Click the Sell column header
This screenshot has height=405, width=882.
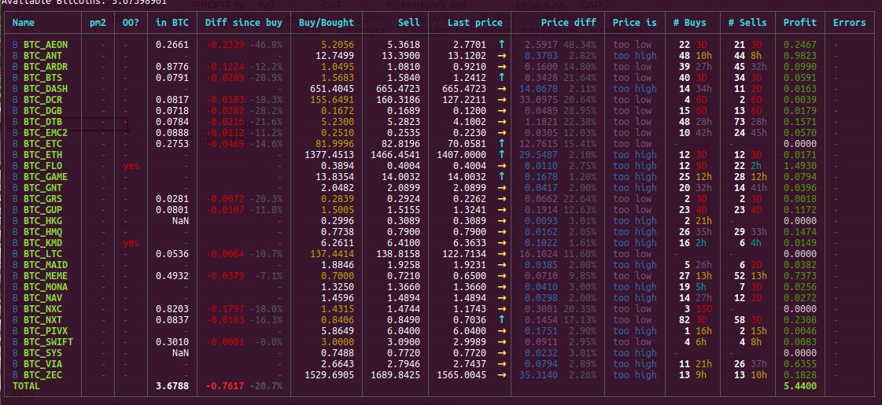coord(409,23)
